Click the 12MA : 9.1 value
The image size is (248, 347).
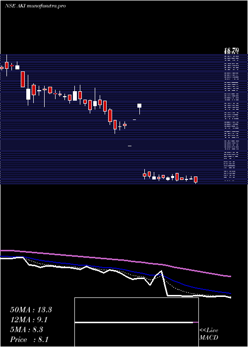pyautogui.click(x=29, y=320)
